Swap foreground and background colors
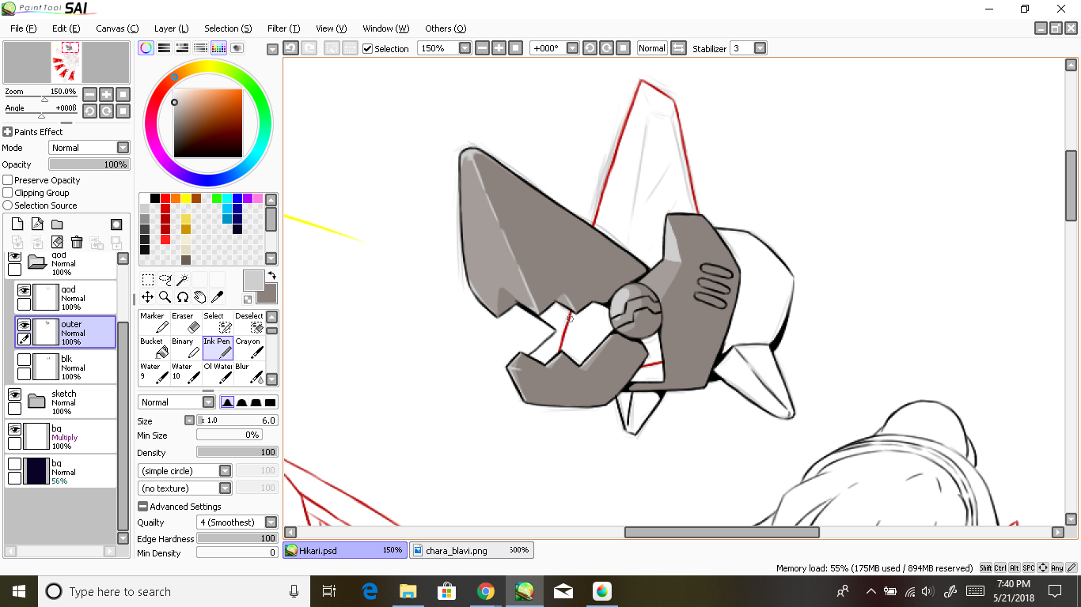 [x=271, y=275]
